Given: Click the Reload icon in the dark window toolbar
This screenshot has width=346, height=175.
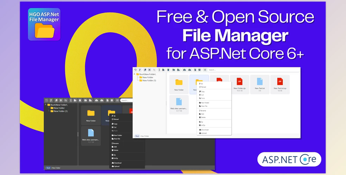Looking at the screenshot, I should pyautogui.click(x=47, y=100).
